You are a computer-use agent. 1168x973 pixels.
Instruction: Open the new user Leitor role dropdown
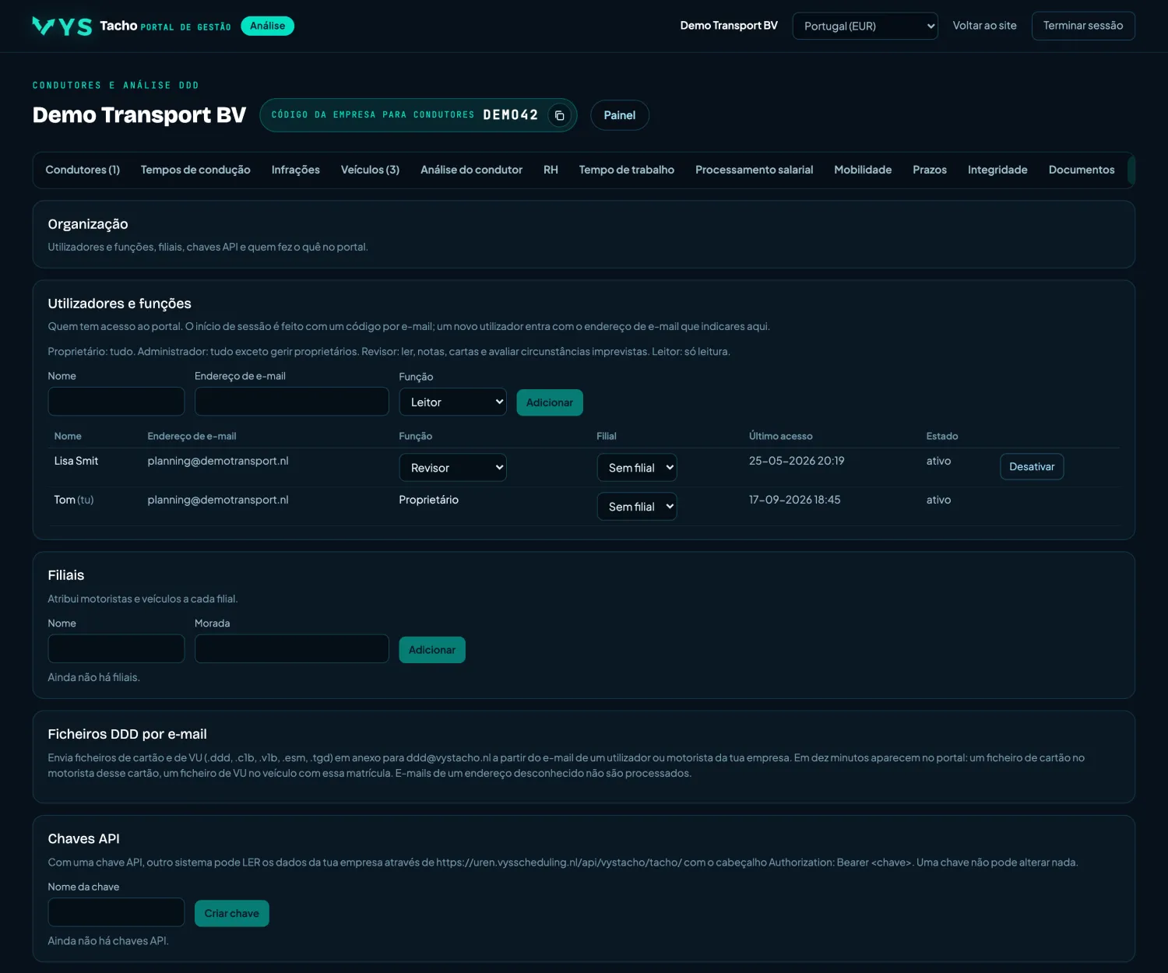[452, 402]
